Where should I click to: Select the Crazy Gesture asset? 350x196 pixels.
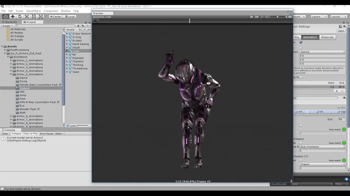81,33
